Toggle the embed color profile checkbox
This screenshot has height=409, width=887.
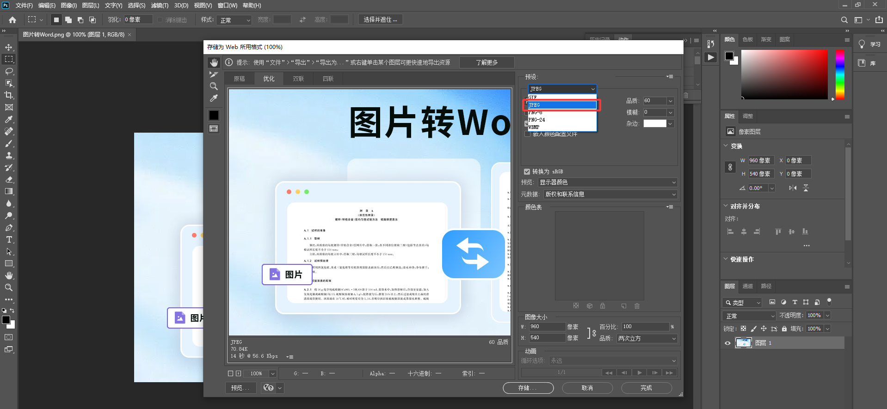pos(527,134)
